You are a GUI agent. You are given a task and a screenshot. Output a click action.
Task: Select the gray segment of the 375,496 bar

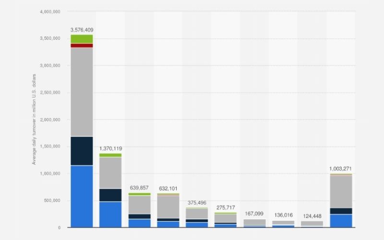point(197,214)
